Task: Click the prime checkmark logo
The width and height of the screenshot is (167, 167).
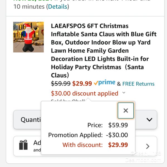Action: tap(104, 83)
